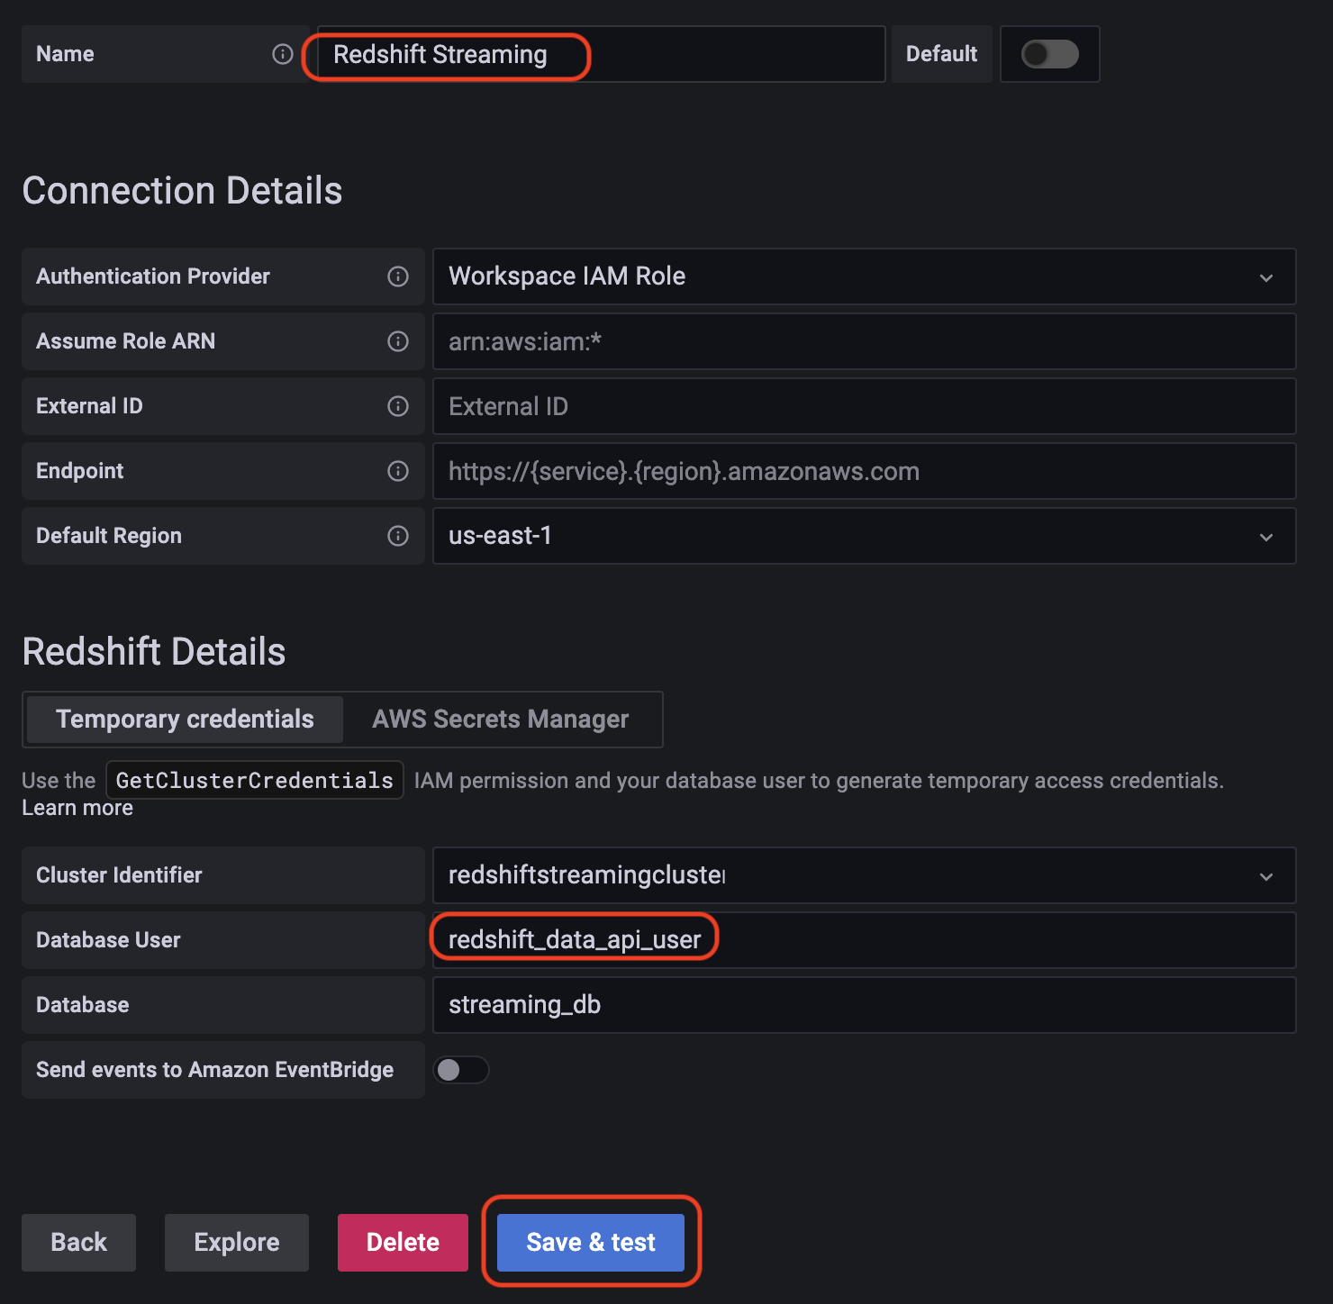1333x1304 pixels.
Task: Click the Database field showing streaming_db
Action: pyautogui.click(x=865, y=1005)
